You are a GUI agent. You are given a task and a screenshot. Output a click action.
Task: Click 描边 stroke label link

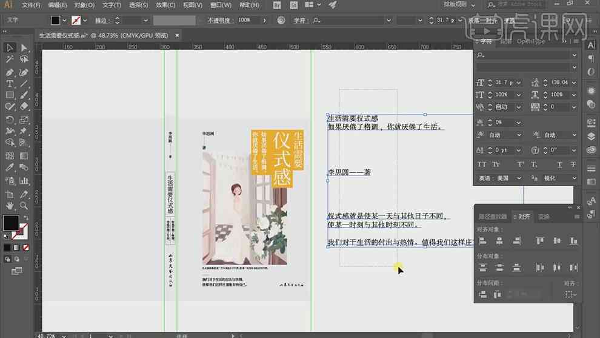click(x=102, y=20)
